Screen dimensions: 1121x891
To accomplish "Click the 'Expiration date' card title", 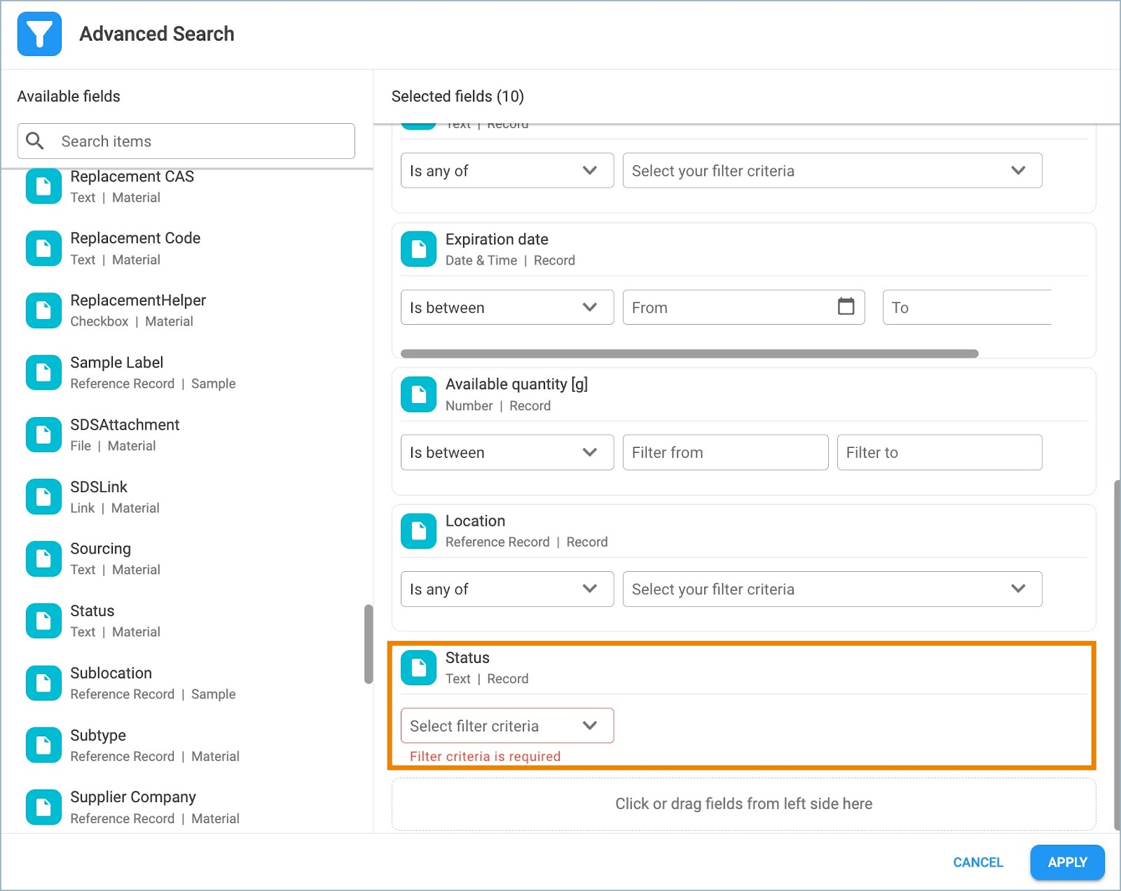I will 497,239.
